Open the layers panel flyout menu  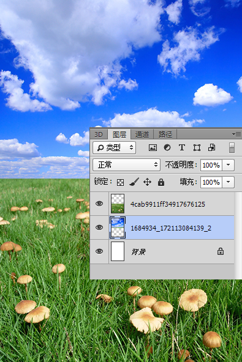tap(236, 134)
